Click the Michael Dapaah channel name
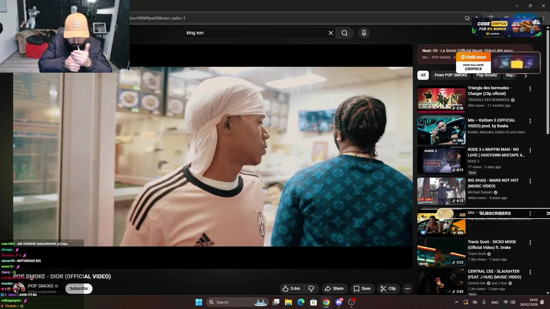The height and width of the screenshot is (309, 550). tap(480, 192)
